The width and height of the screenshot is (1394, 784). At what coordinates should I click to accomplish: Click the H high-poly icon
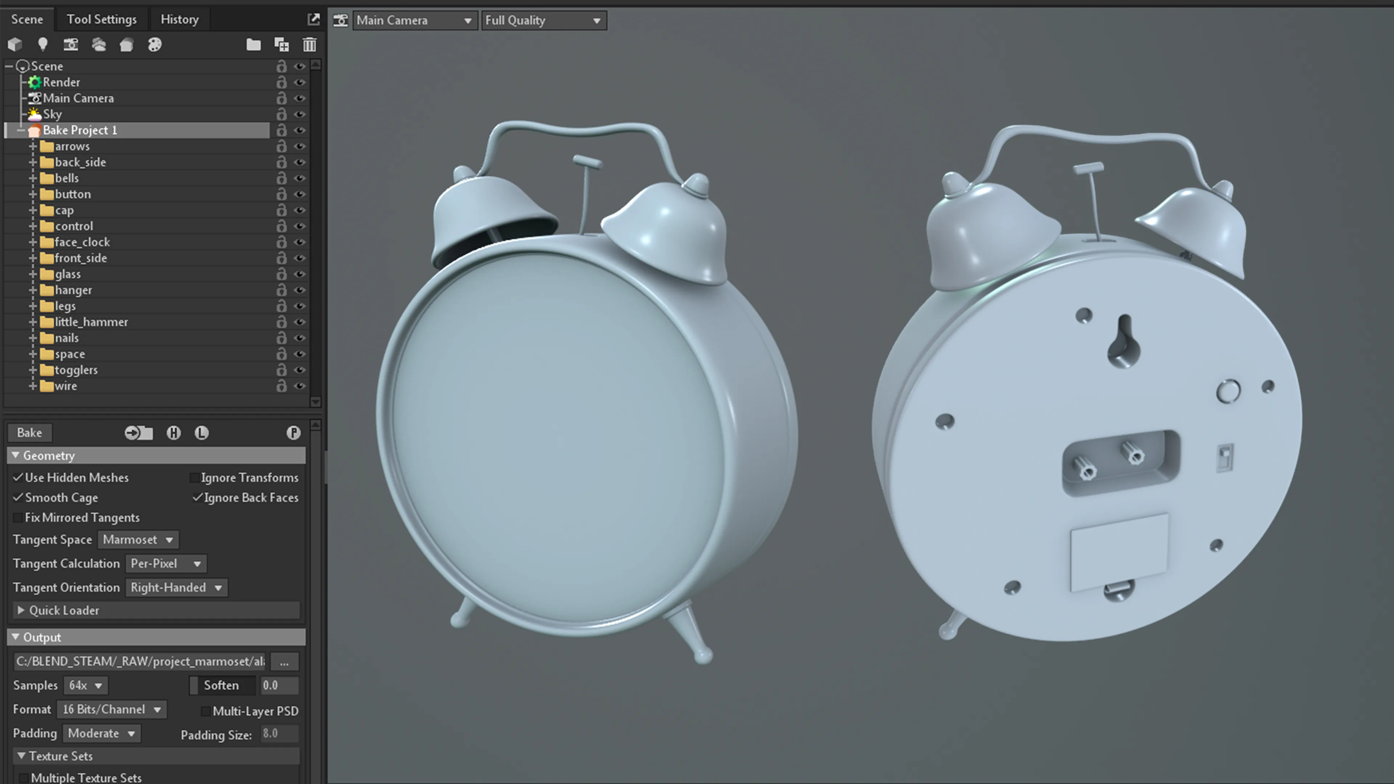174,433
